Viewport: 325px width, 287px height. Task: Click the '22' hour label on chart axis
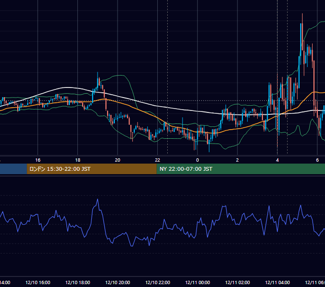pos(158,160)
